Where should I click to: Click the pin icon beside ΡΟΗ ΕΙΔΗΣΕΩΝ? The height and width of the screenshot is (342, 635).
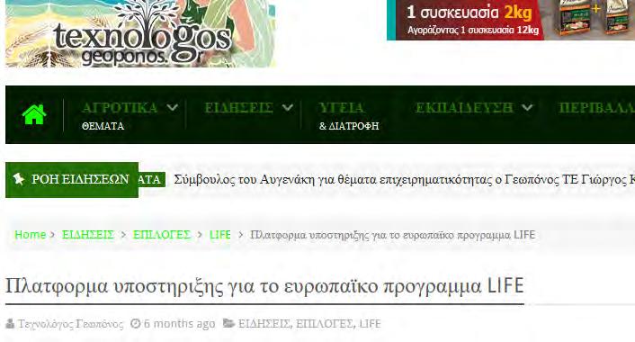point(19,179)
